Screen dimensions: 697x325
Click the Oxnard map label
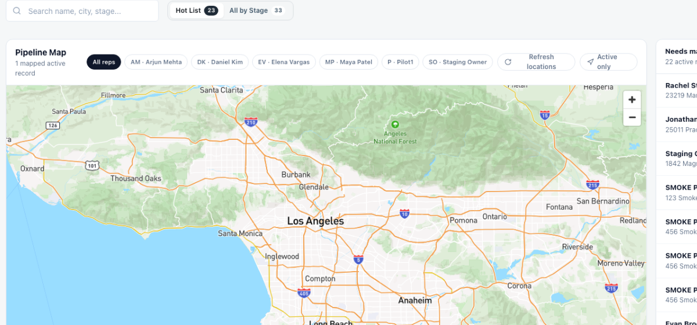point(32,169)
